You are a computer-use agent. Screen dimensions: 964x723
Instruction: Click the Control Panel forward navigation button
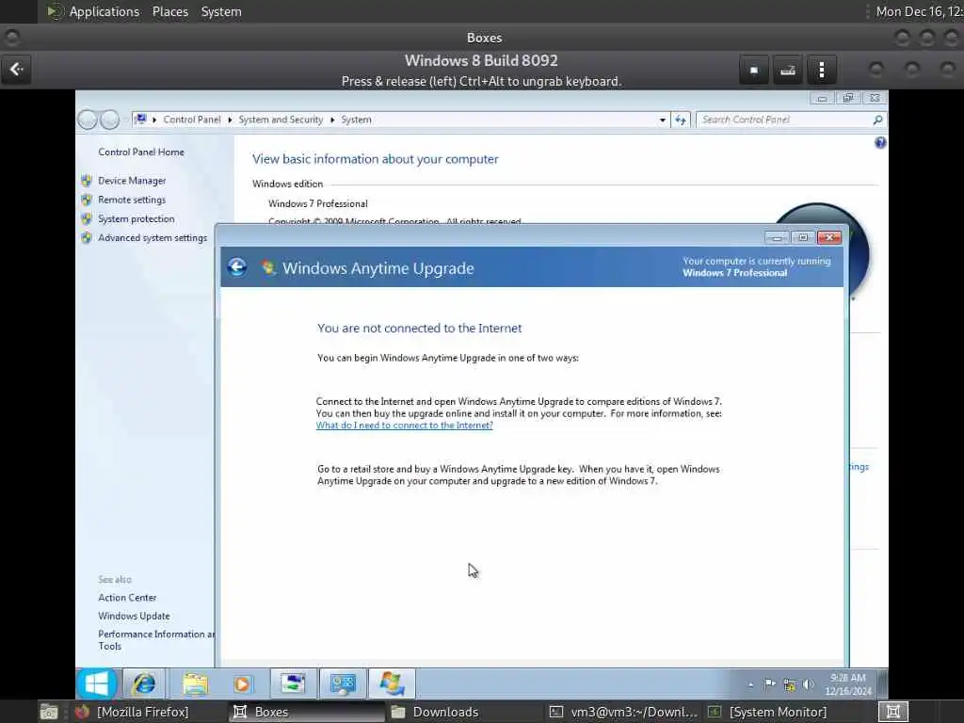[109, 120]
